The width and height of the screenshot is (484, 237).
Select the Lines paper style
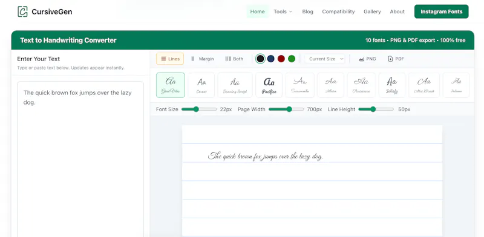point(170,59)
